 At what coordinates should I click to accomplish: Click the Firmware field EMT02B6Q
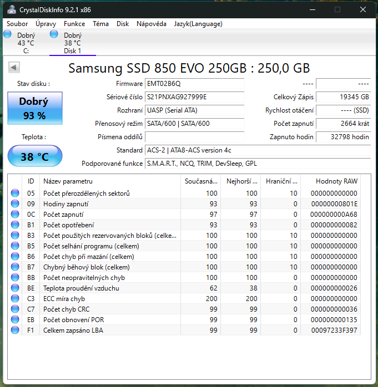pyautogui.click(x=194, y=84)
